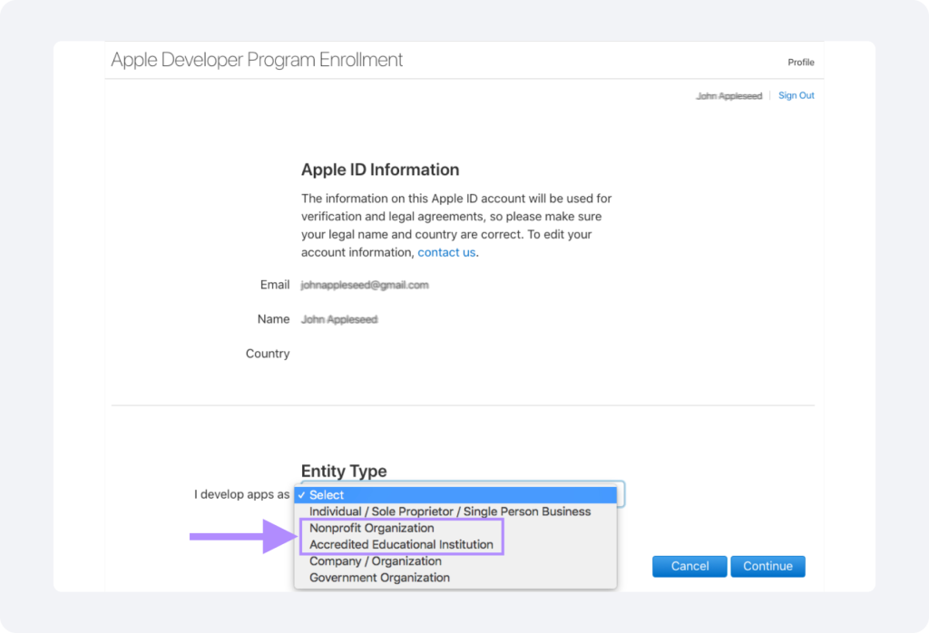This screenshot has height=633, width=929.
Task: Click the Continue button
Action: (768, 566)
